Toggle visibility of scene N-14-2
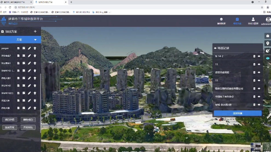 [259, 56]
